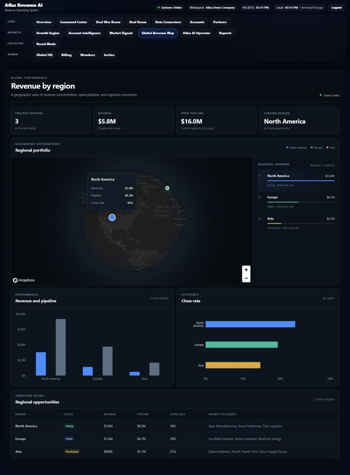Click North America ranking progress bar
This screenshot has width=350, height=475.
301,181
